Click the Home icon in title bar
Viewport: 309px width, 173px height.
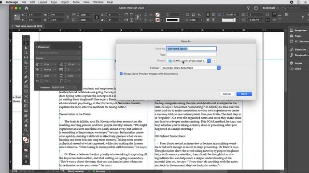(27, 8)
